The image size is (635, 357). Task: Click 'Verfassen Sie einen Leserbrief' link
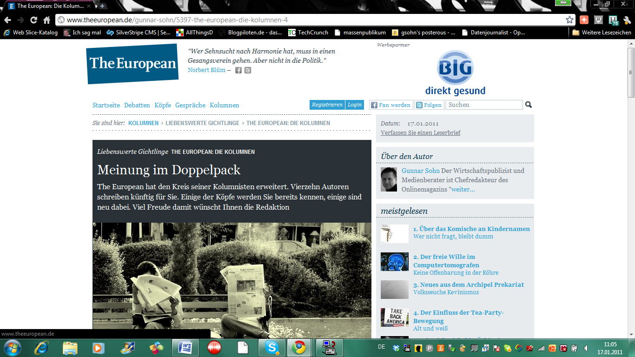pos(420,132)
